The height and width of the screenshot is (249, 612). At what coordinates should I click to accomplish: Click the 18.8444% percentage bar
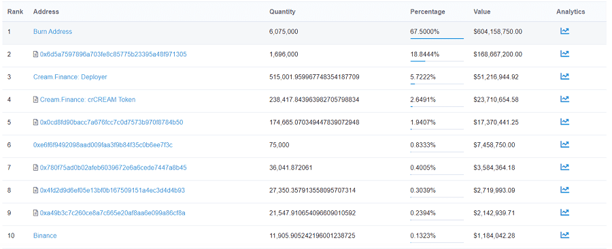(437, 61)
